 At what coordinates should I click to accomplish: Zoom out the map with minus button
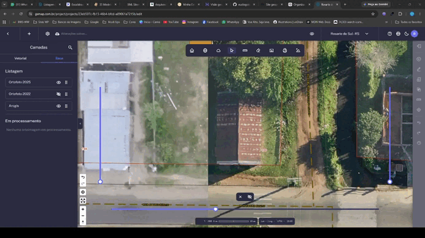pyautogui.click(x=83, y=216)
